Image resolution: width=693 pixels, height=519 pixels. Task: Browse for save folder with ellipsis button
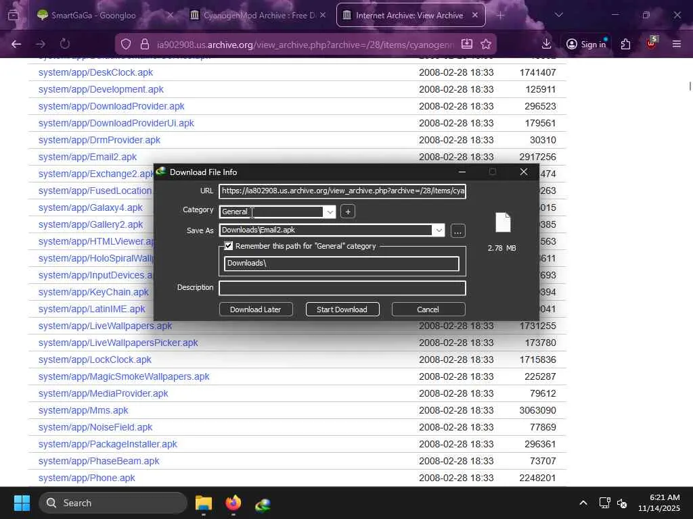pos(458,231)
